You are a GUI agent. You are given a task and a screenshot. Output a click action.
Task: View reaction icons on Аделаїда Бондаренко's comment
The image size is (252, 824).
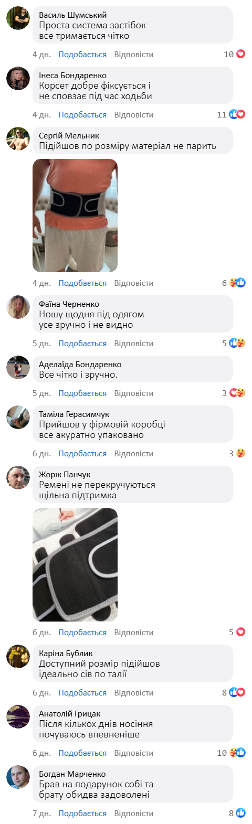tap(237, 393)
